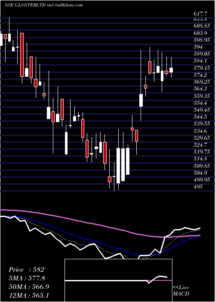This screenshot has width=215, height=302.
Task: Select the 564.3 price axis label
Action: 200,89
